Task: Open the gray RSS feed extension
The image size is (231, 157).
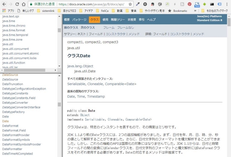Action: [182, 4]
